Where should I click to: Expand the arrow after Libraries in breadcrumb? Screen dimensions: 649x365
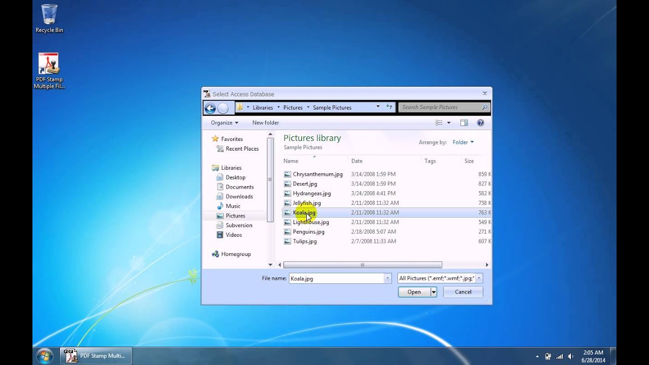(278, 107)
